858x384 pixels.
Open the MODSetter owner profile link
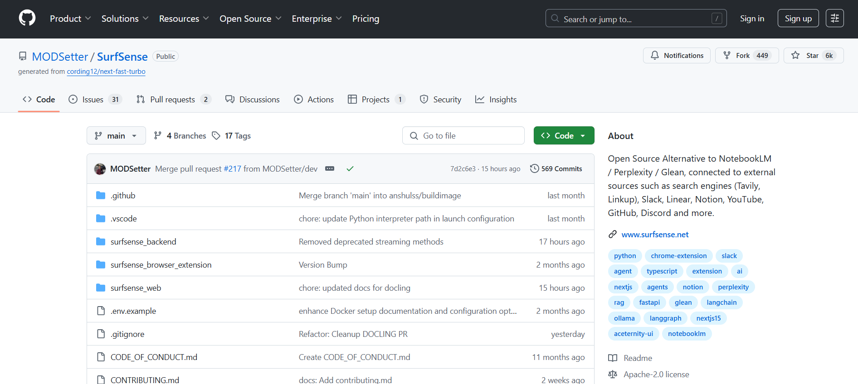[x=60, y=57]
